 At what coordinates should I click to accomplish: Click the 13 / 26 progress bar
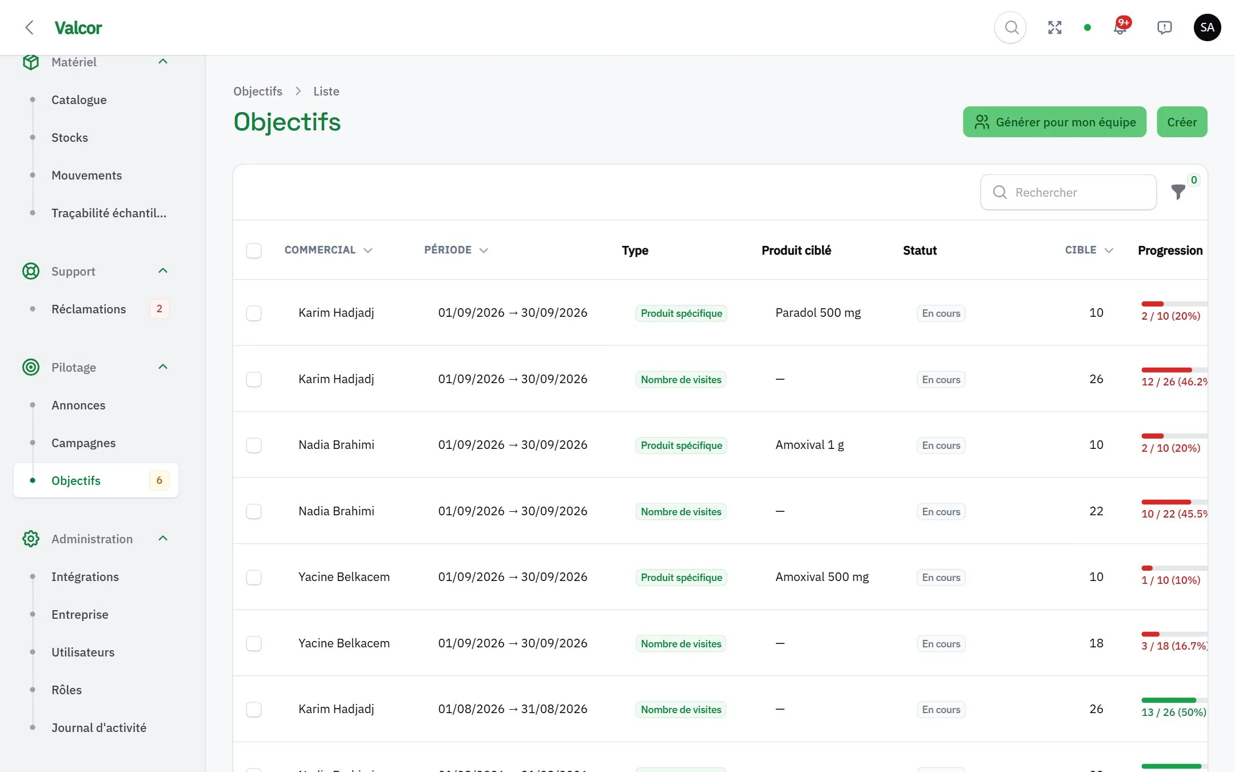tap(1174, 701)
